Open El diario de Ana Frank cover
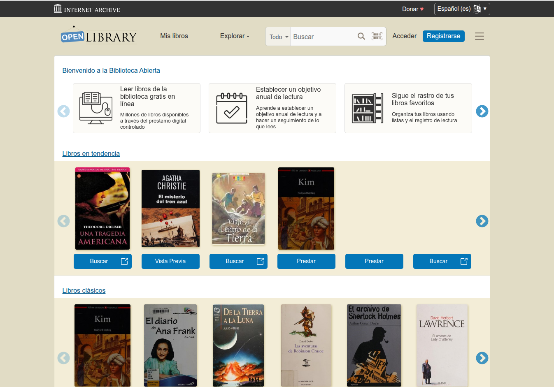The height and width of the screenshot is (387, 554). 170,345
